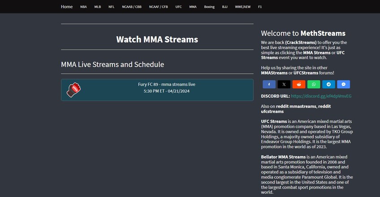Share the site via WhatsApp
Viewport: 380px width, 197px height.
coord(314,84)
